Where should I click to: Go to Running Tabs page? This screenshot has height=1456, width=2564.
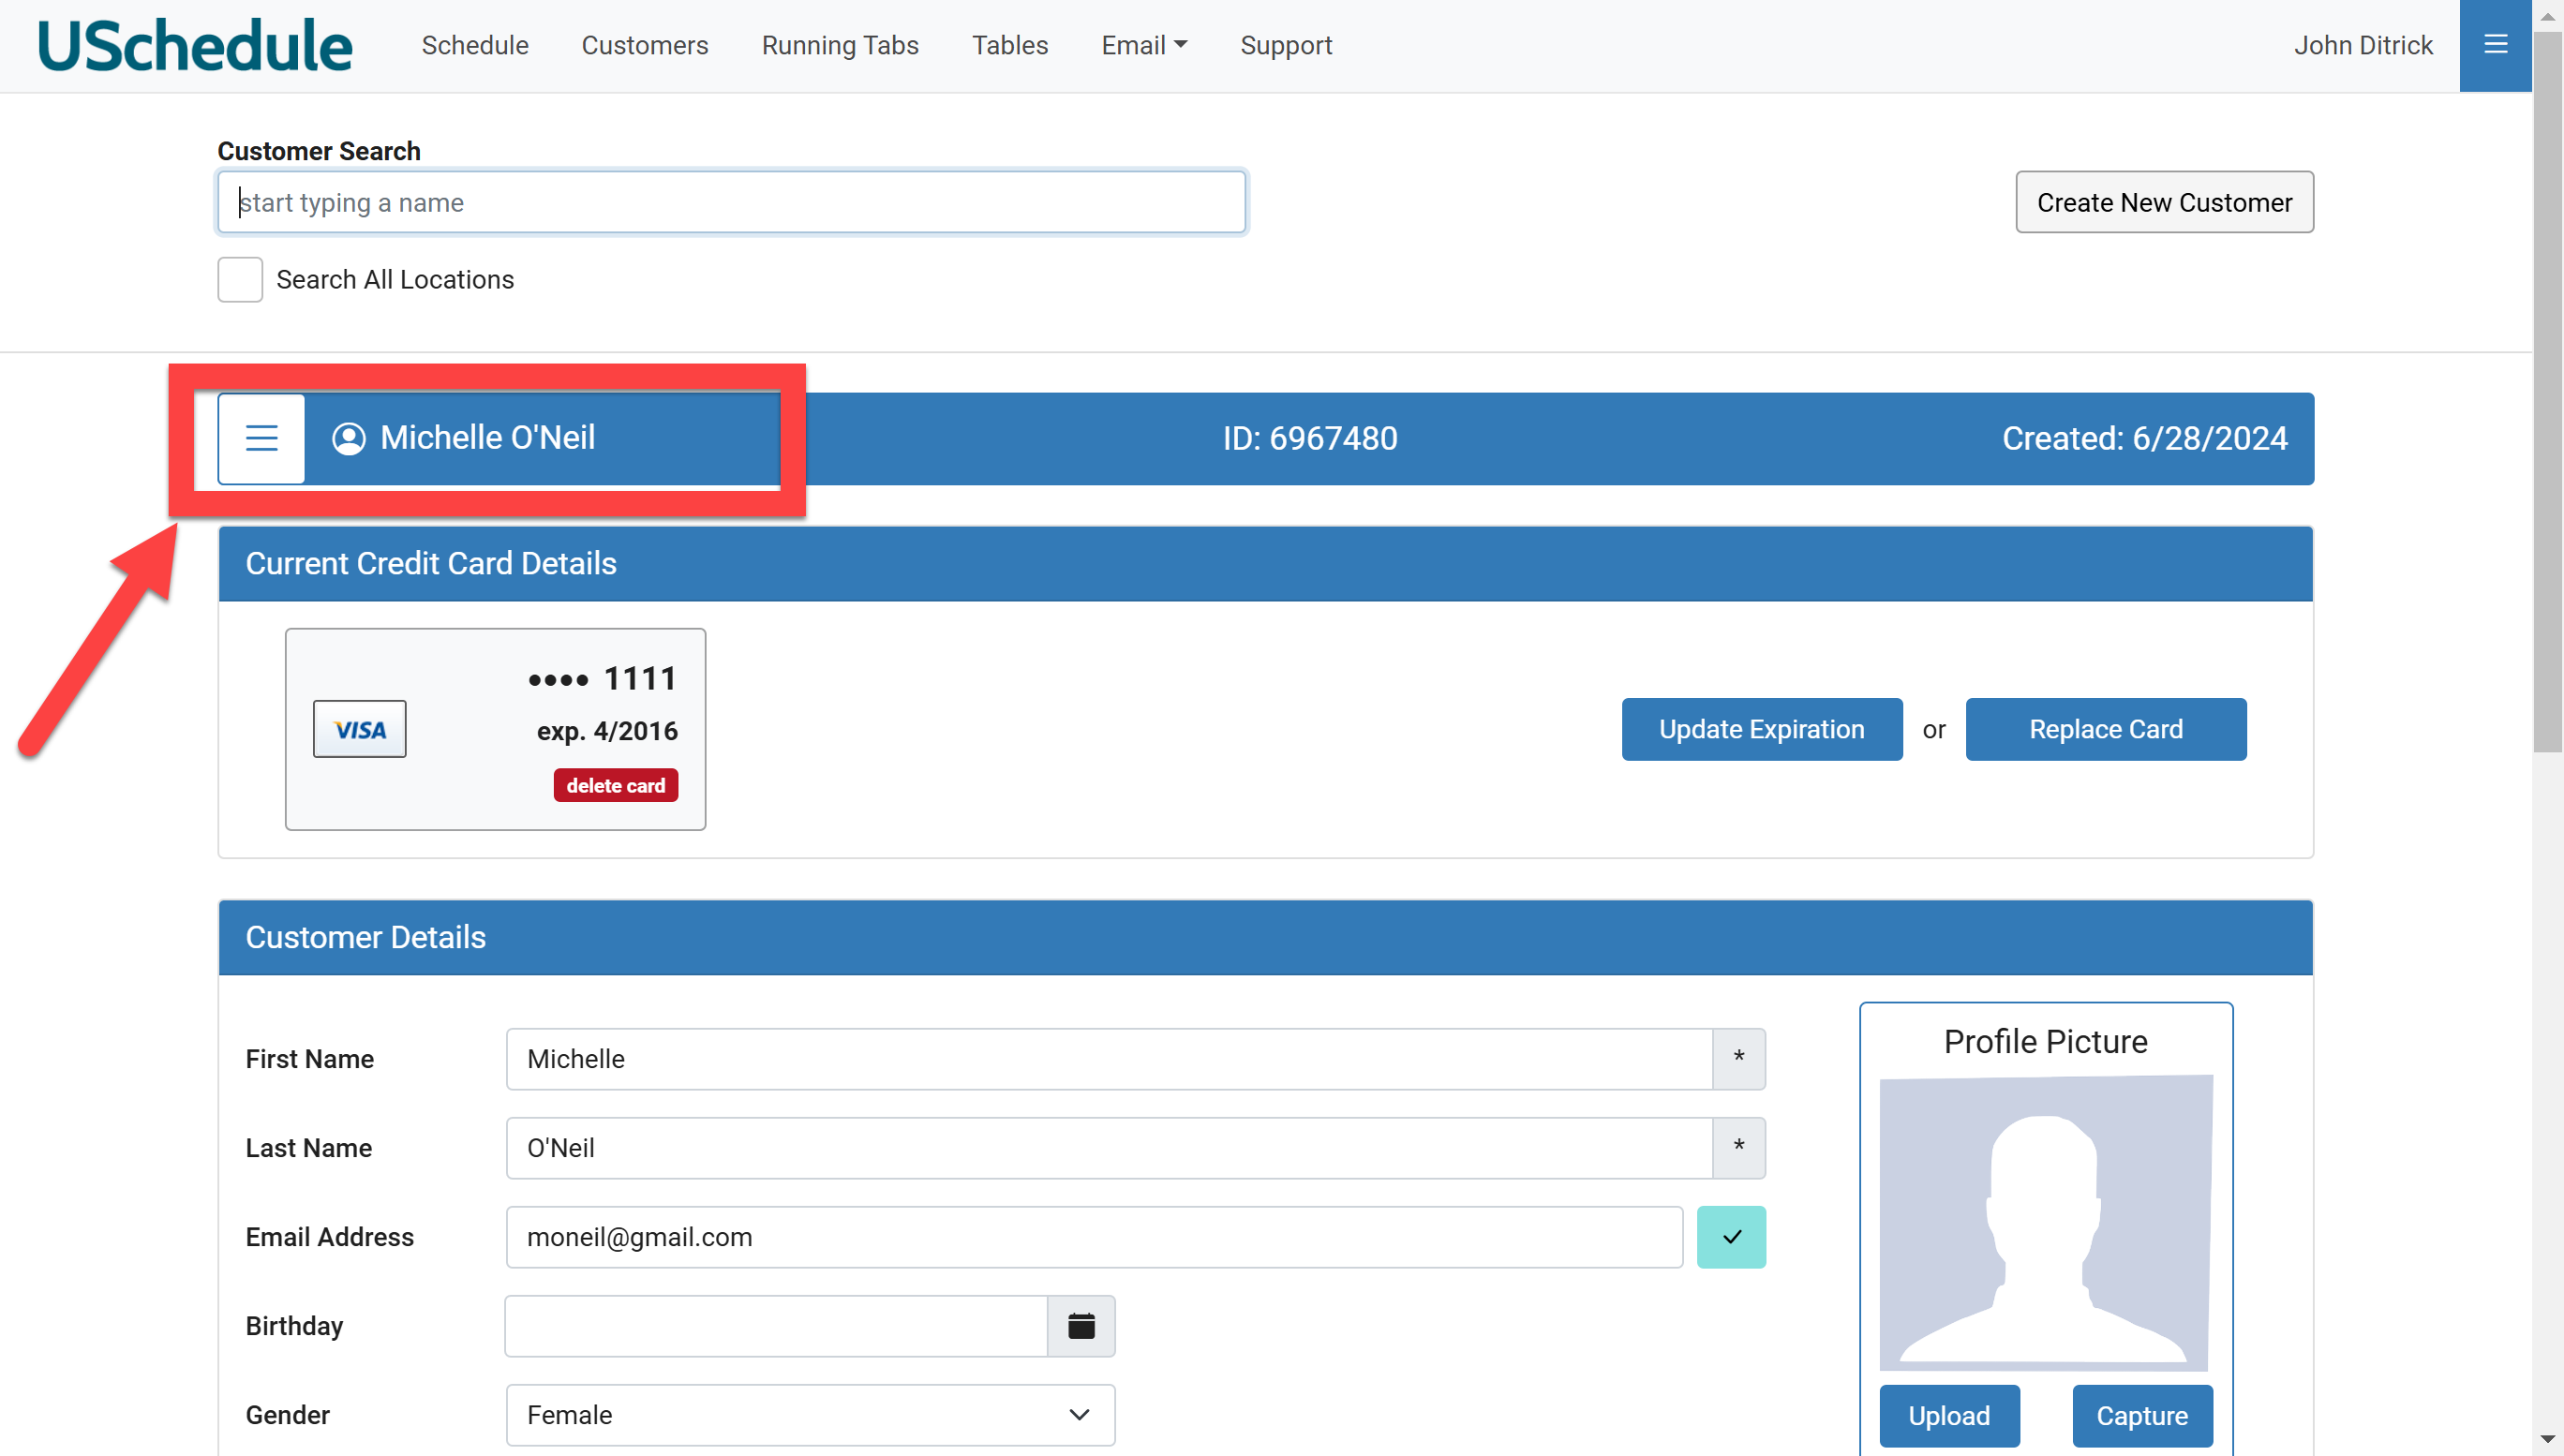[x=839, y=46]
